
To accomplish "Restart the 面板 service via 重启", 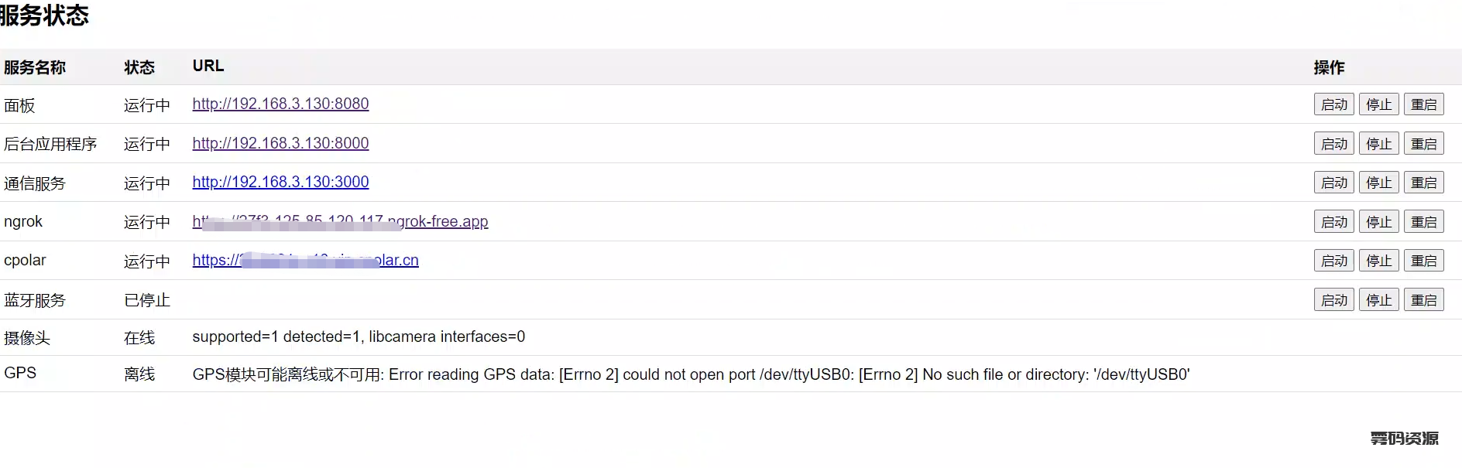I will (1423, 104).
